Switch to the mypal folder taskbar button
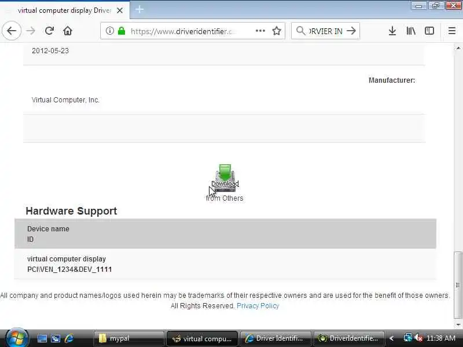Screen dimensions: 463x347 click(128, 338)
